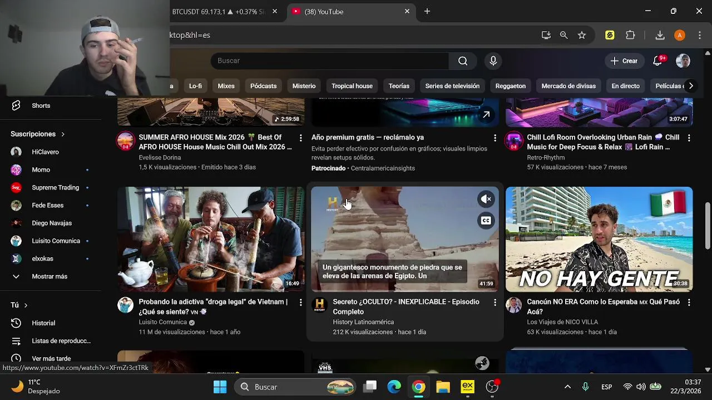The width and height of the screenshot is (712, 400).
Task: Open Windows Start menu
Action: tap(220, 387)
